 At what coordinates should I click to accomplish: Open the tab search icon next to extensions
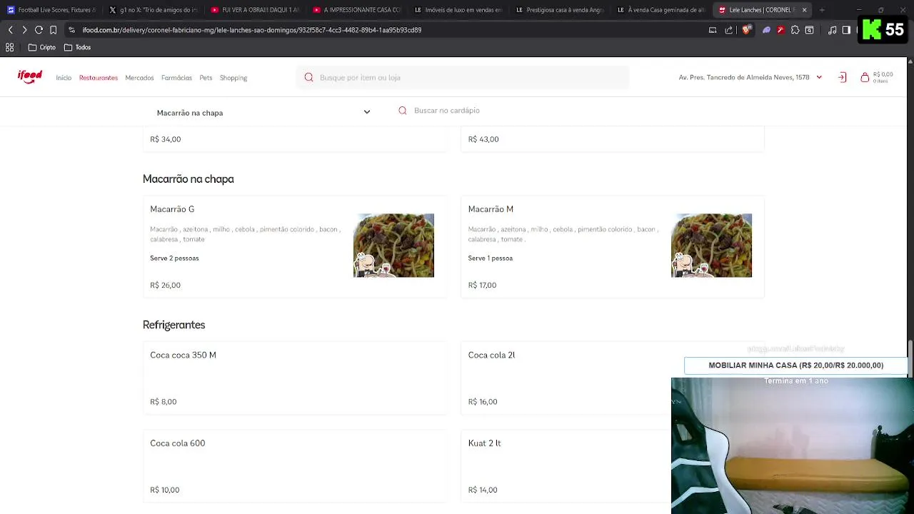coord(809,30)
